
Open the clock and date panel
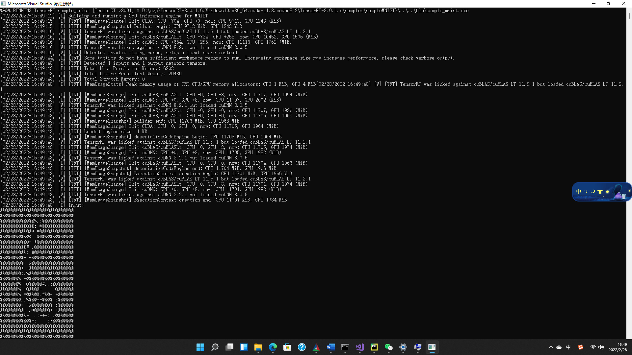[618, 347]
